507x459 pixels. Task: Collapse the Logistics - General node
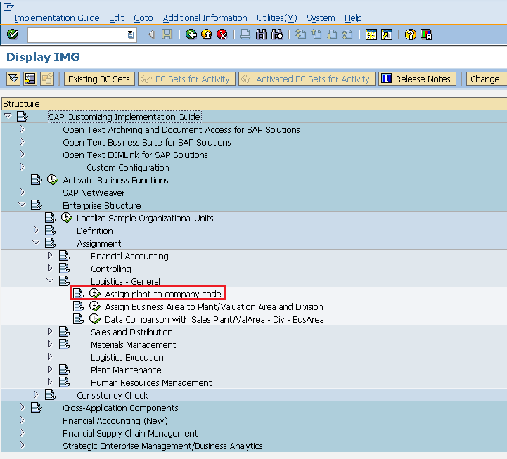(50, 280)
